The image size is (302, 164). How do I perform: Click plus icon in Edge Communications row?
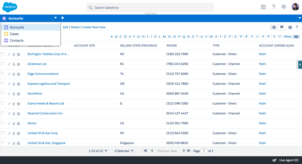pyautogui.click(x=19, y=74)
